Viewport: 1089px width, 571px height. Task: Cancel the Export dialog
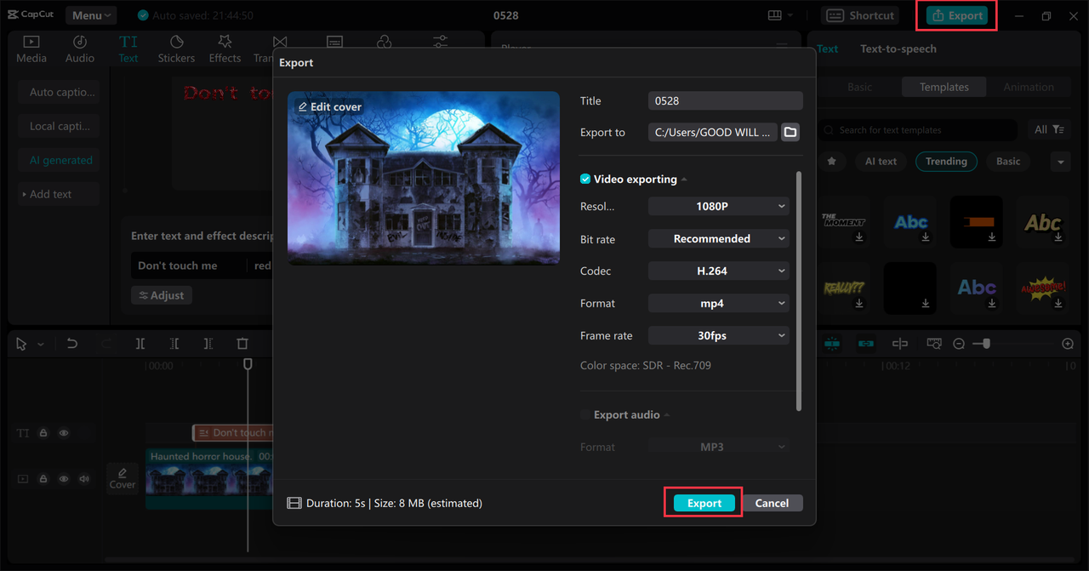(x=772, y=503)
